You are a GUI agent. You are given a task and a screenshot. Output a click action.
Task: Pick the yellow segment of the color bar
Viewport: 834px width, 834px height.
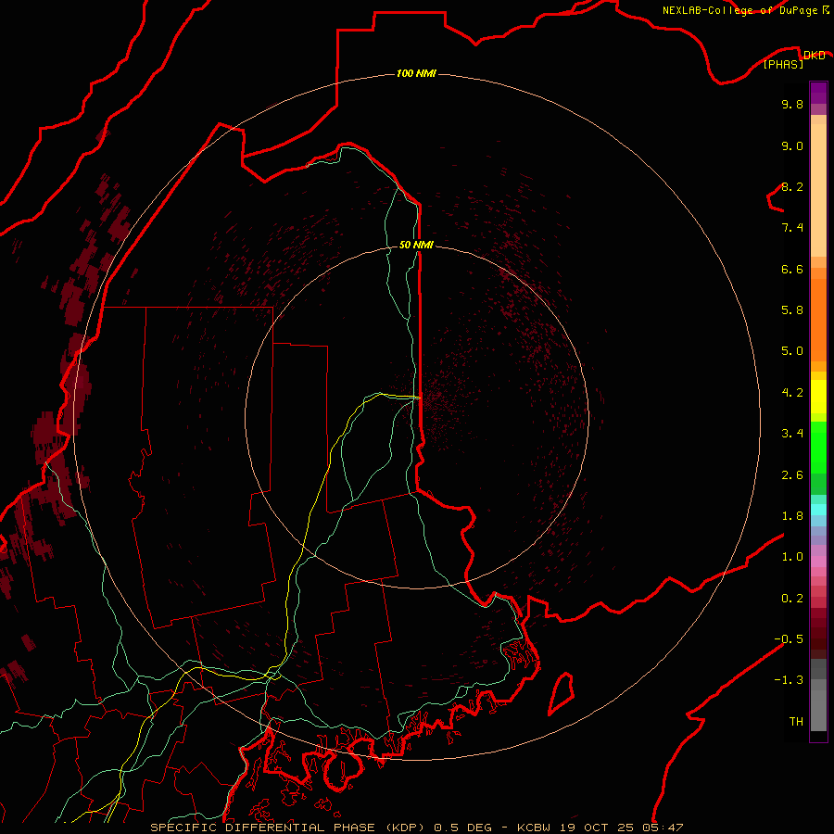tap(818, 397)
